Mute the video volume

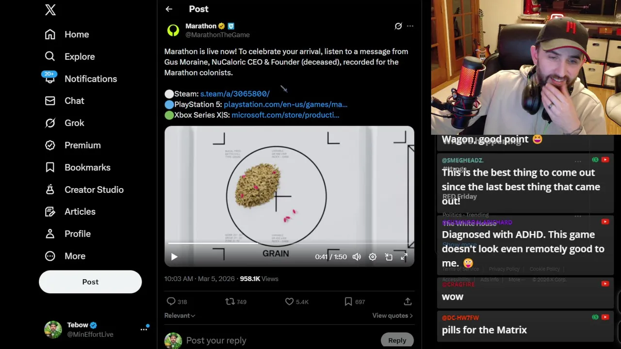click(x=357, y=257)
